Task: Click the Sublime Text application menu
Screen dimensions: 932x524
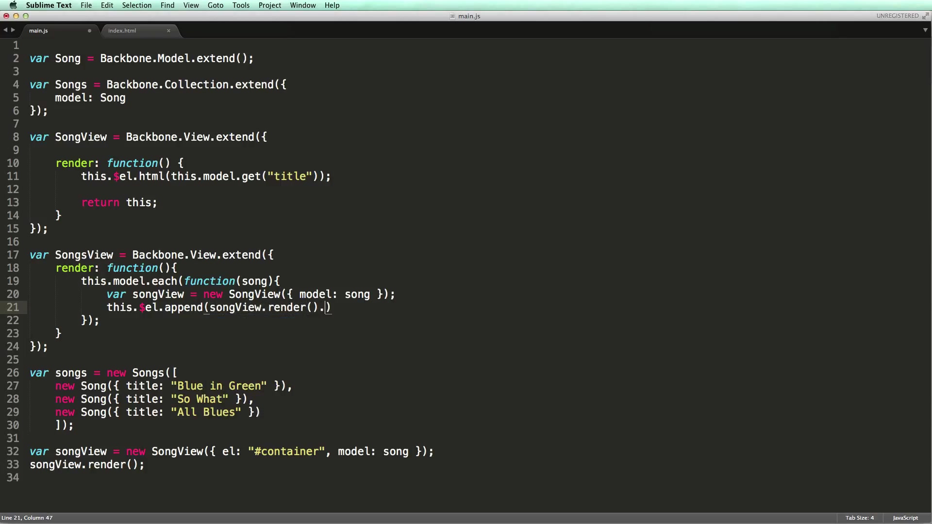Action: pyautogui.click(x=49, y=5)
